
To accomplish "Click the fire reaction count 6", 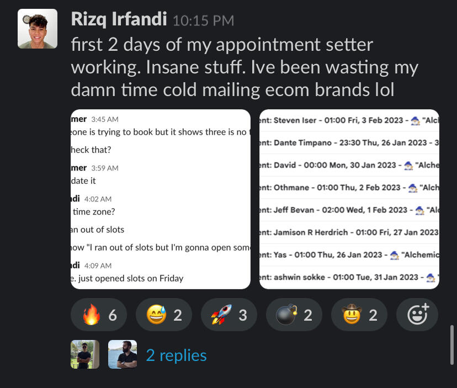I will (113, 315).
